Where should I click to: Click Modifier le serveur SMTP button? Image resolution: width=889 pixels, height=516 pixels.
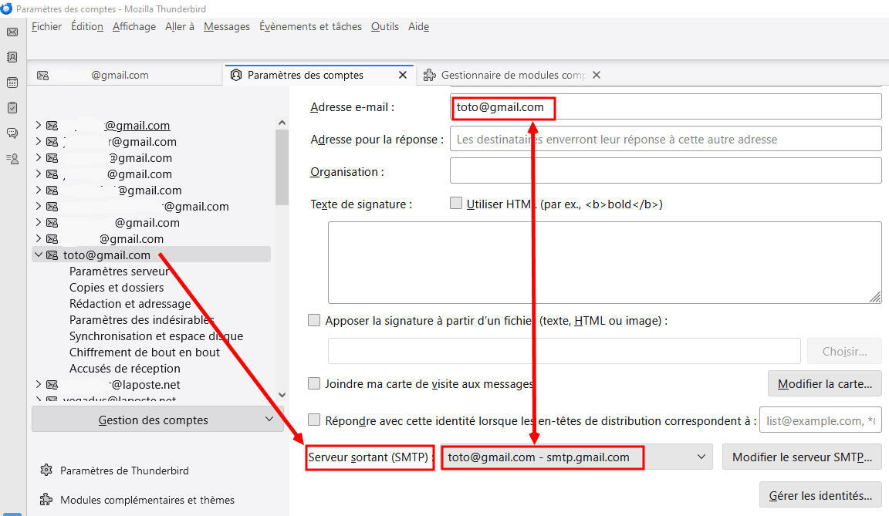coord(802,457)
